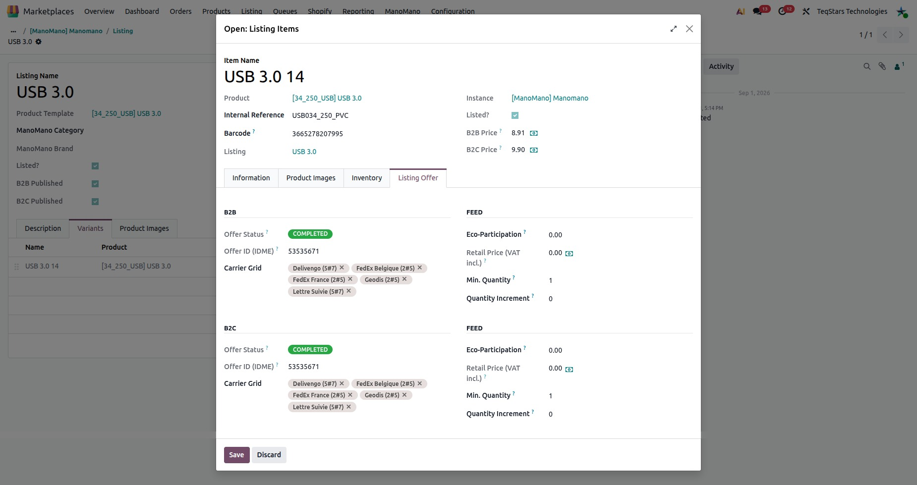Discard the listing item changes
Screen dimensions: 917x485
(269, 455)
